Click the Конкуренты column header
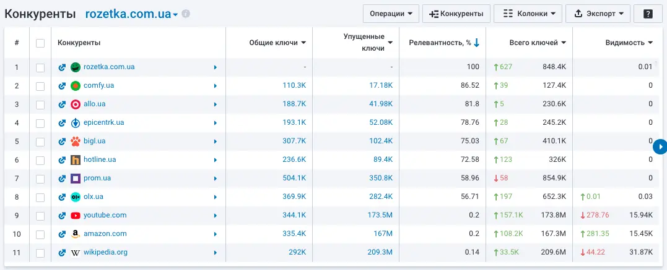Image resolution: width=667 pixels, height=270 pixels. pyautogui.click(x=79, y=43)
